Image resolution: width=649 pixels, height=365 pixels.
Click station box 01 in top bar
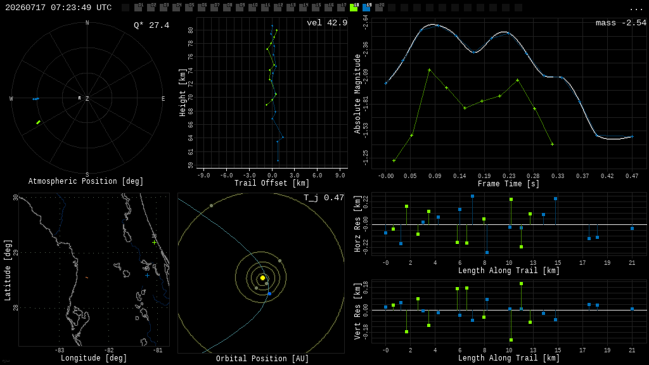point(139,8)
